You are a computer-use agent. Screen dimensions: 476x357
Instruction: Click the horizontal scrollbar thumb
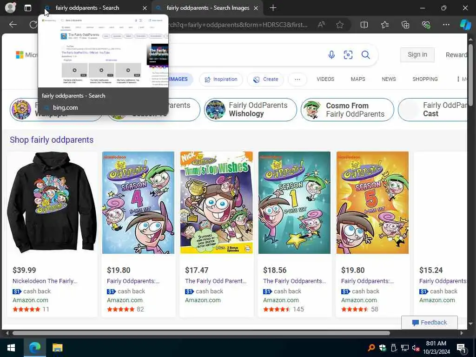201,333
